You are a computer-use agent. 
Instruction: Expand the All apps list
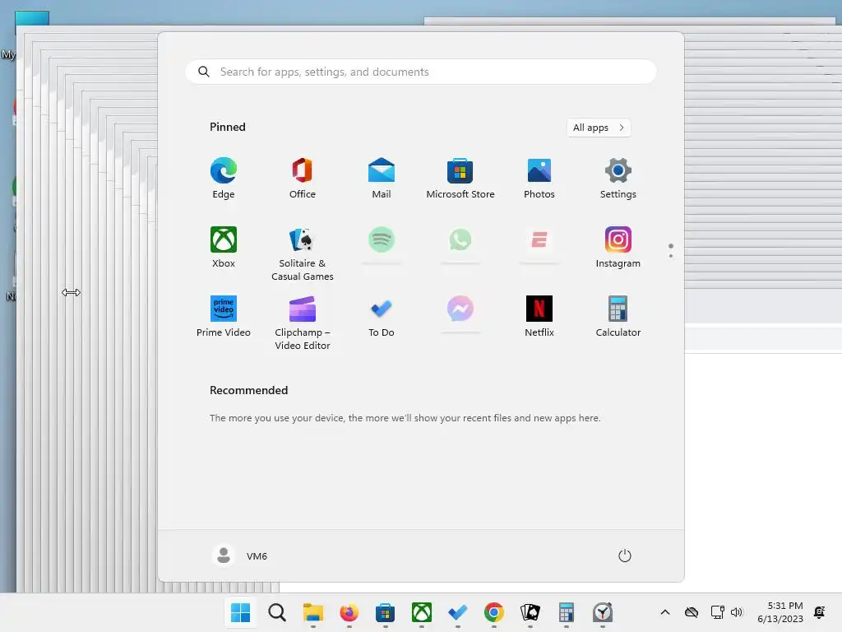point(599,128)
